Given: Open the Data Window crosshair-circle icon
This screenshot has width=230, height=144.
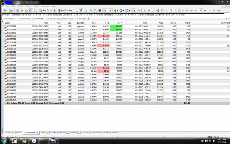Looking at the screenshot, I should [22, 10].
